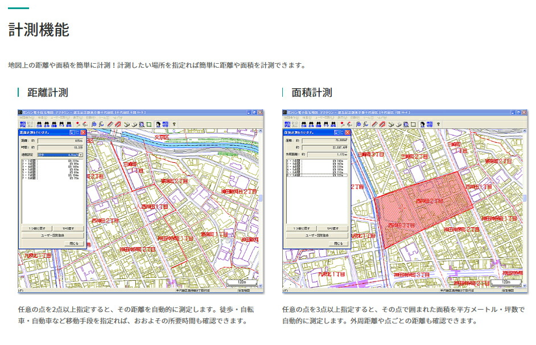Select the pencil drawing tool on the toolbar
This screenshot has height=345, width=536.
110,124
